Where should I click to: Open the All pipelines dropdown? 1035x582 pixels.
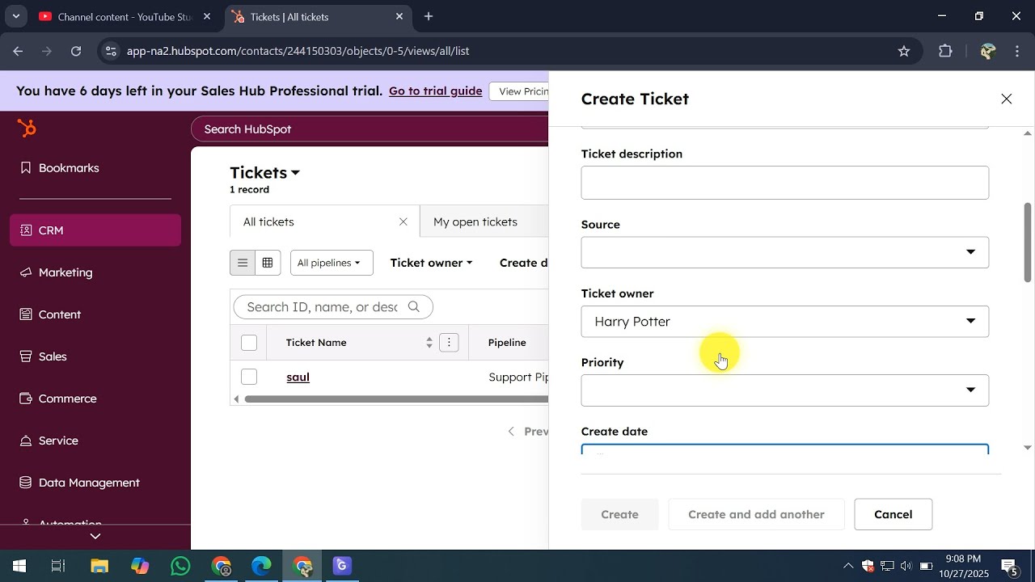[x=332, y=263]
